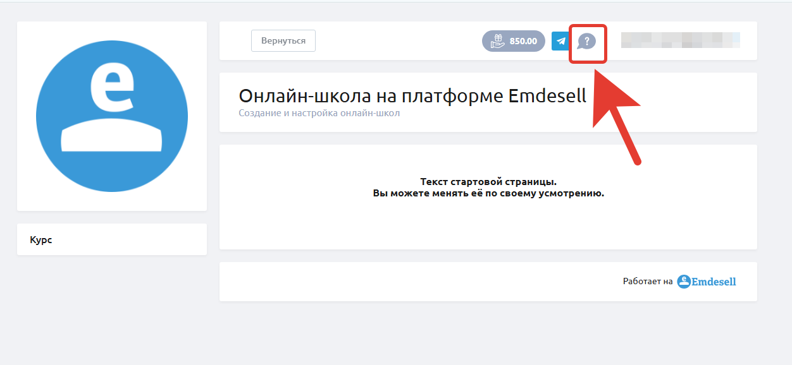Click the subtitle Создание и настройка онлайн-школ

[319, 114]
